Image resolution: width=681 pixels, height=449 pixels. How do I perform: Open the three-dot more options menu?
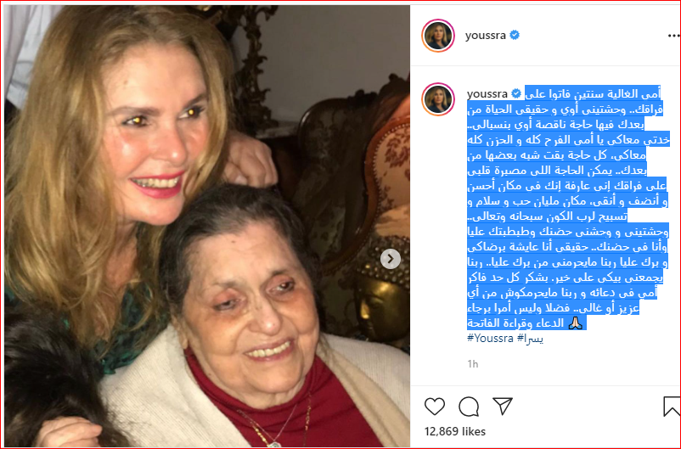(x=673, y=36)
